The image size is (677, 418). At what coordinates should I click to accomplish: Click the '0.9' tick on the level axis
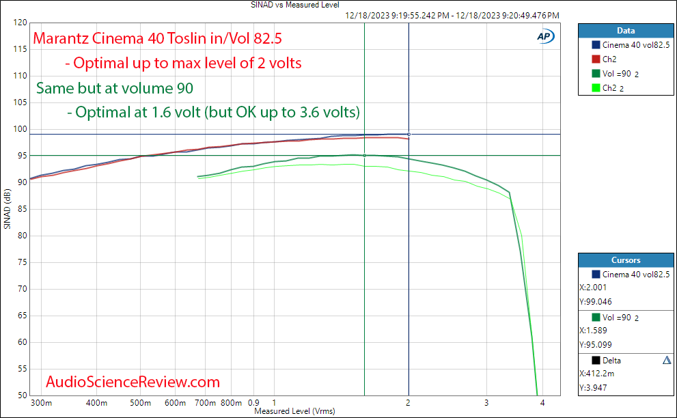[253, 403]
